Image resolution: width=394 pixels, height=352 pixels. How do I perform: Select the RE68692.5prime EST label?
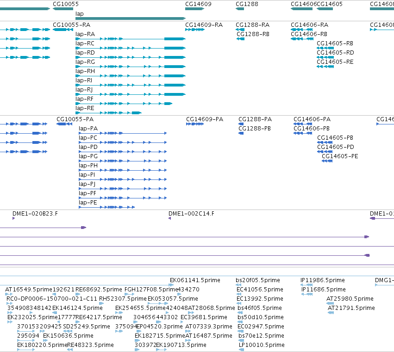pyautogui.click(x=99, y=290)
